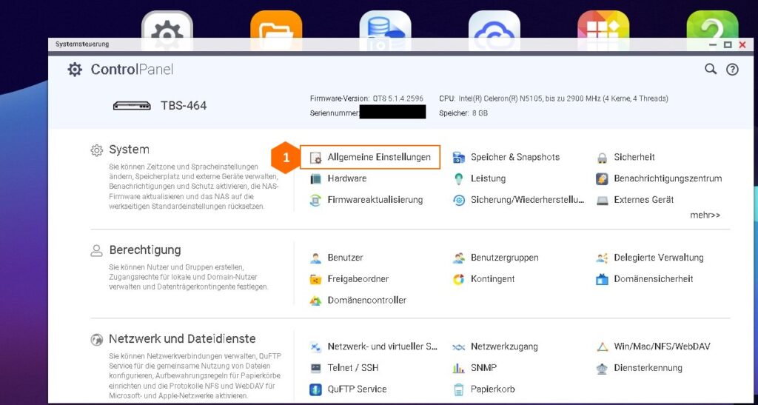Open the Kontingent link
This screenshot has width=758, height=405.
pos(492,279)
